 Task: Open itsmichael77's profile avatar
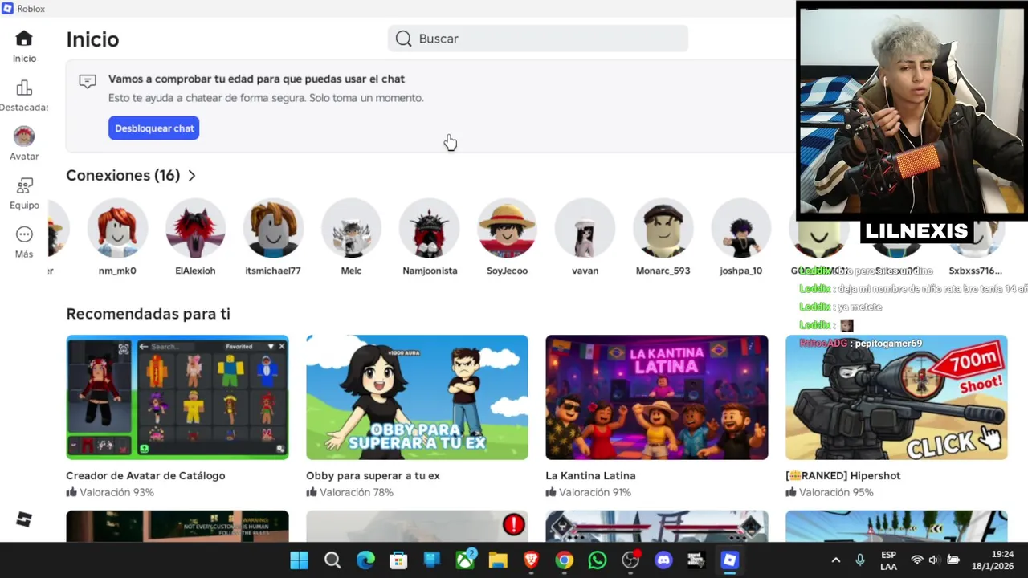(x=273, y=229)
